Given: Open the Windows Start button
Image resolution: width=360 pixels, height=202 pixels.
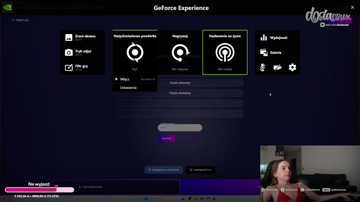Looking at the screenshot, I should [x=146, y=199].
